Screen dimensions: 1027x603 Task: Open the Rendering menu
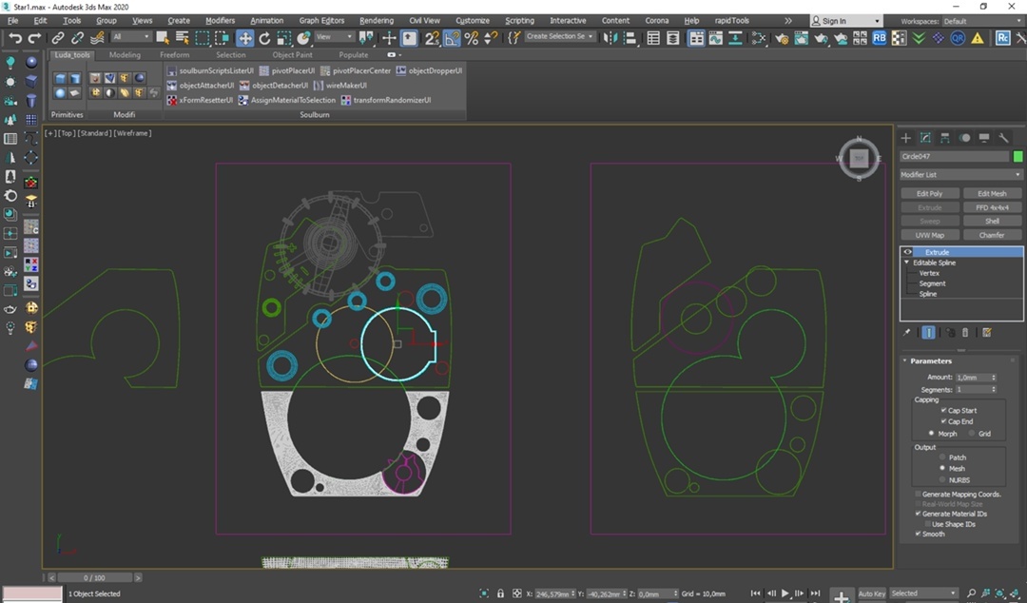[377, 21]
